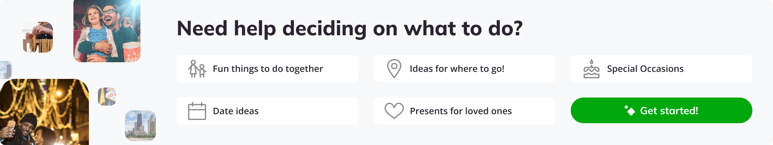Open "Presents for loved ones" suggestion
This screenshot has width=773, height=145.
461,111
